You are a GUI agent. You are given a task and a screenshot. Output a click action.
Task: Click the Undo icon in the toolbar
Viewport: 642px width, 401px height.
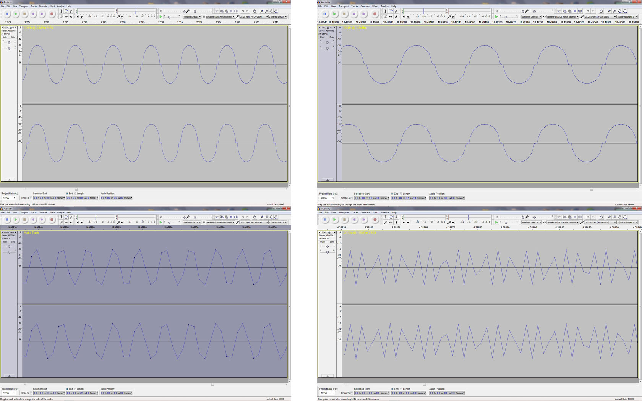tap(243, 11)
